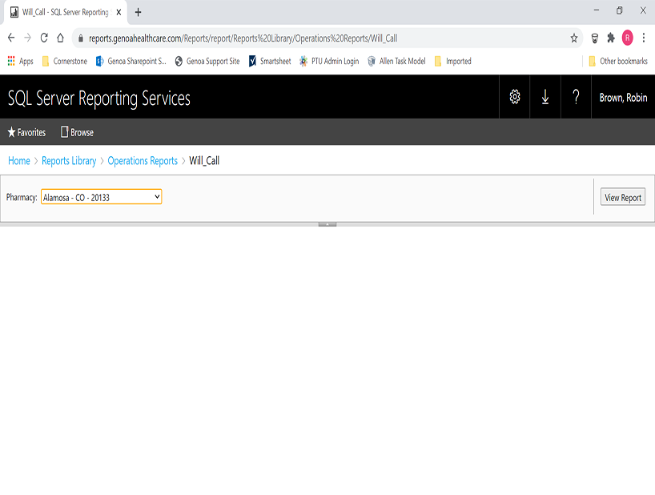Go to the browser home icon
Screen dimensions: 655x495
click(x=61, y=38)
